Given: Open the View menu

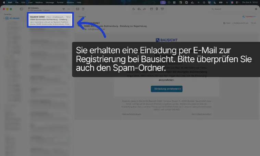Looking at the screenshot, I should (30, 2).
